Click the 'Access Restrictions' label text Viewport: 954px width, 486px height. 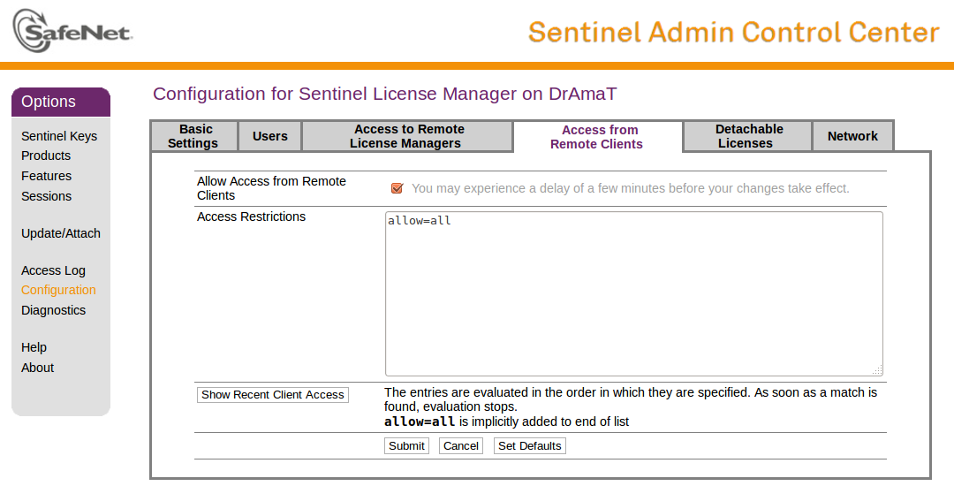click(x=251, y=216)
